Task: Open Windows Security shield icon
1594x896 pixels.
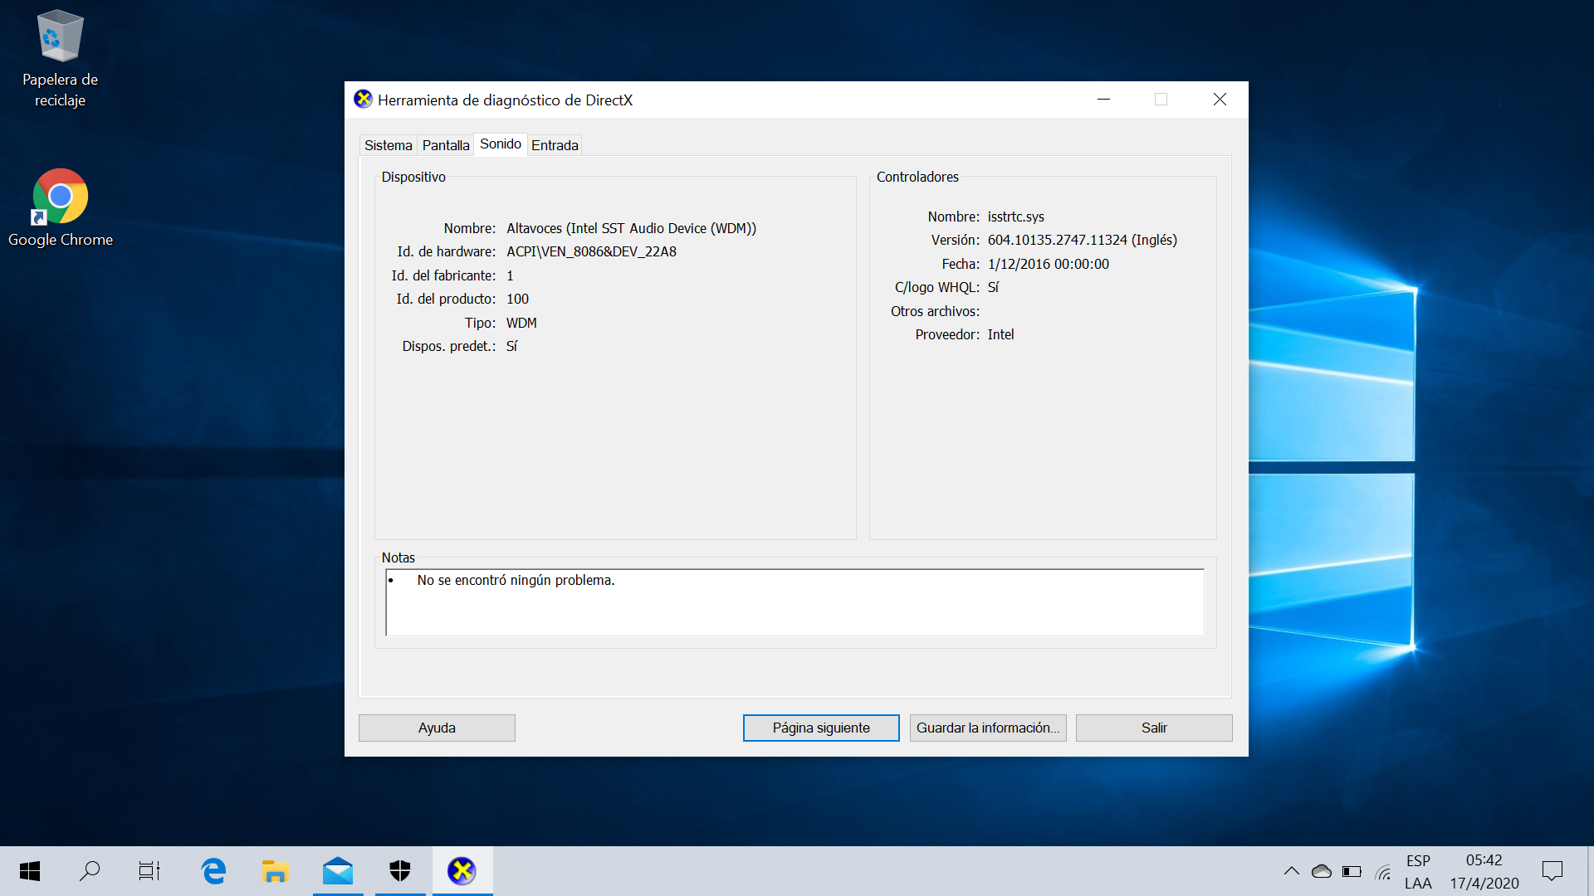Action: [x=400, y=871]
